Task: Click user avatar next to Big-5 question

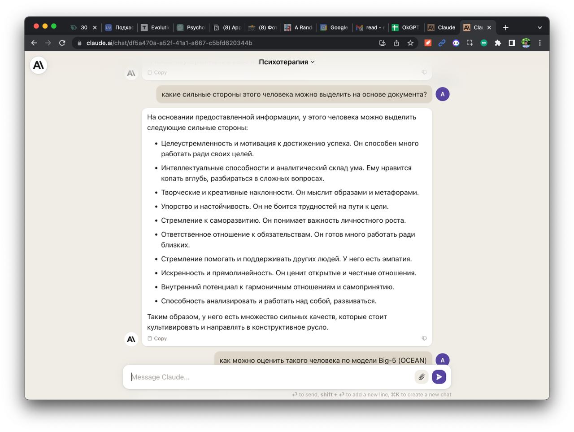Action: 443,360
